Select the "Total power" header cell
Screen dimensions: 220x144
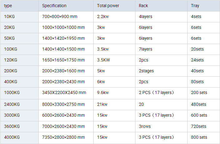click(x=108, y=6)
